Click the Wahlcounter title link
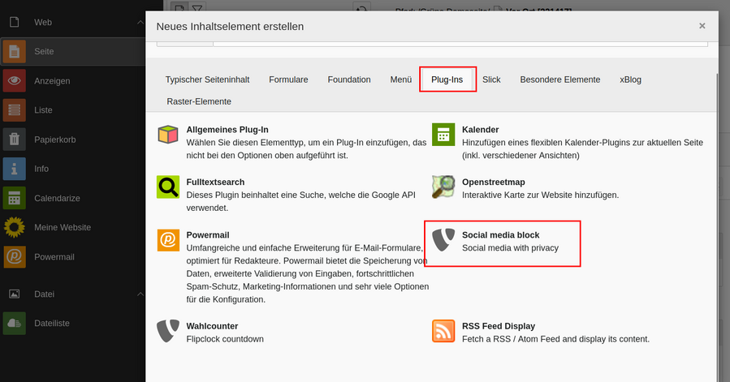 (x=212, y=326)
